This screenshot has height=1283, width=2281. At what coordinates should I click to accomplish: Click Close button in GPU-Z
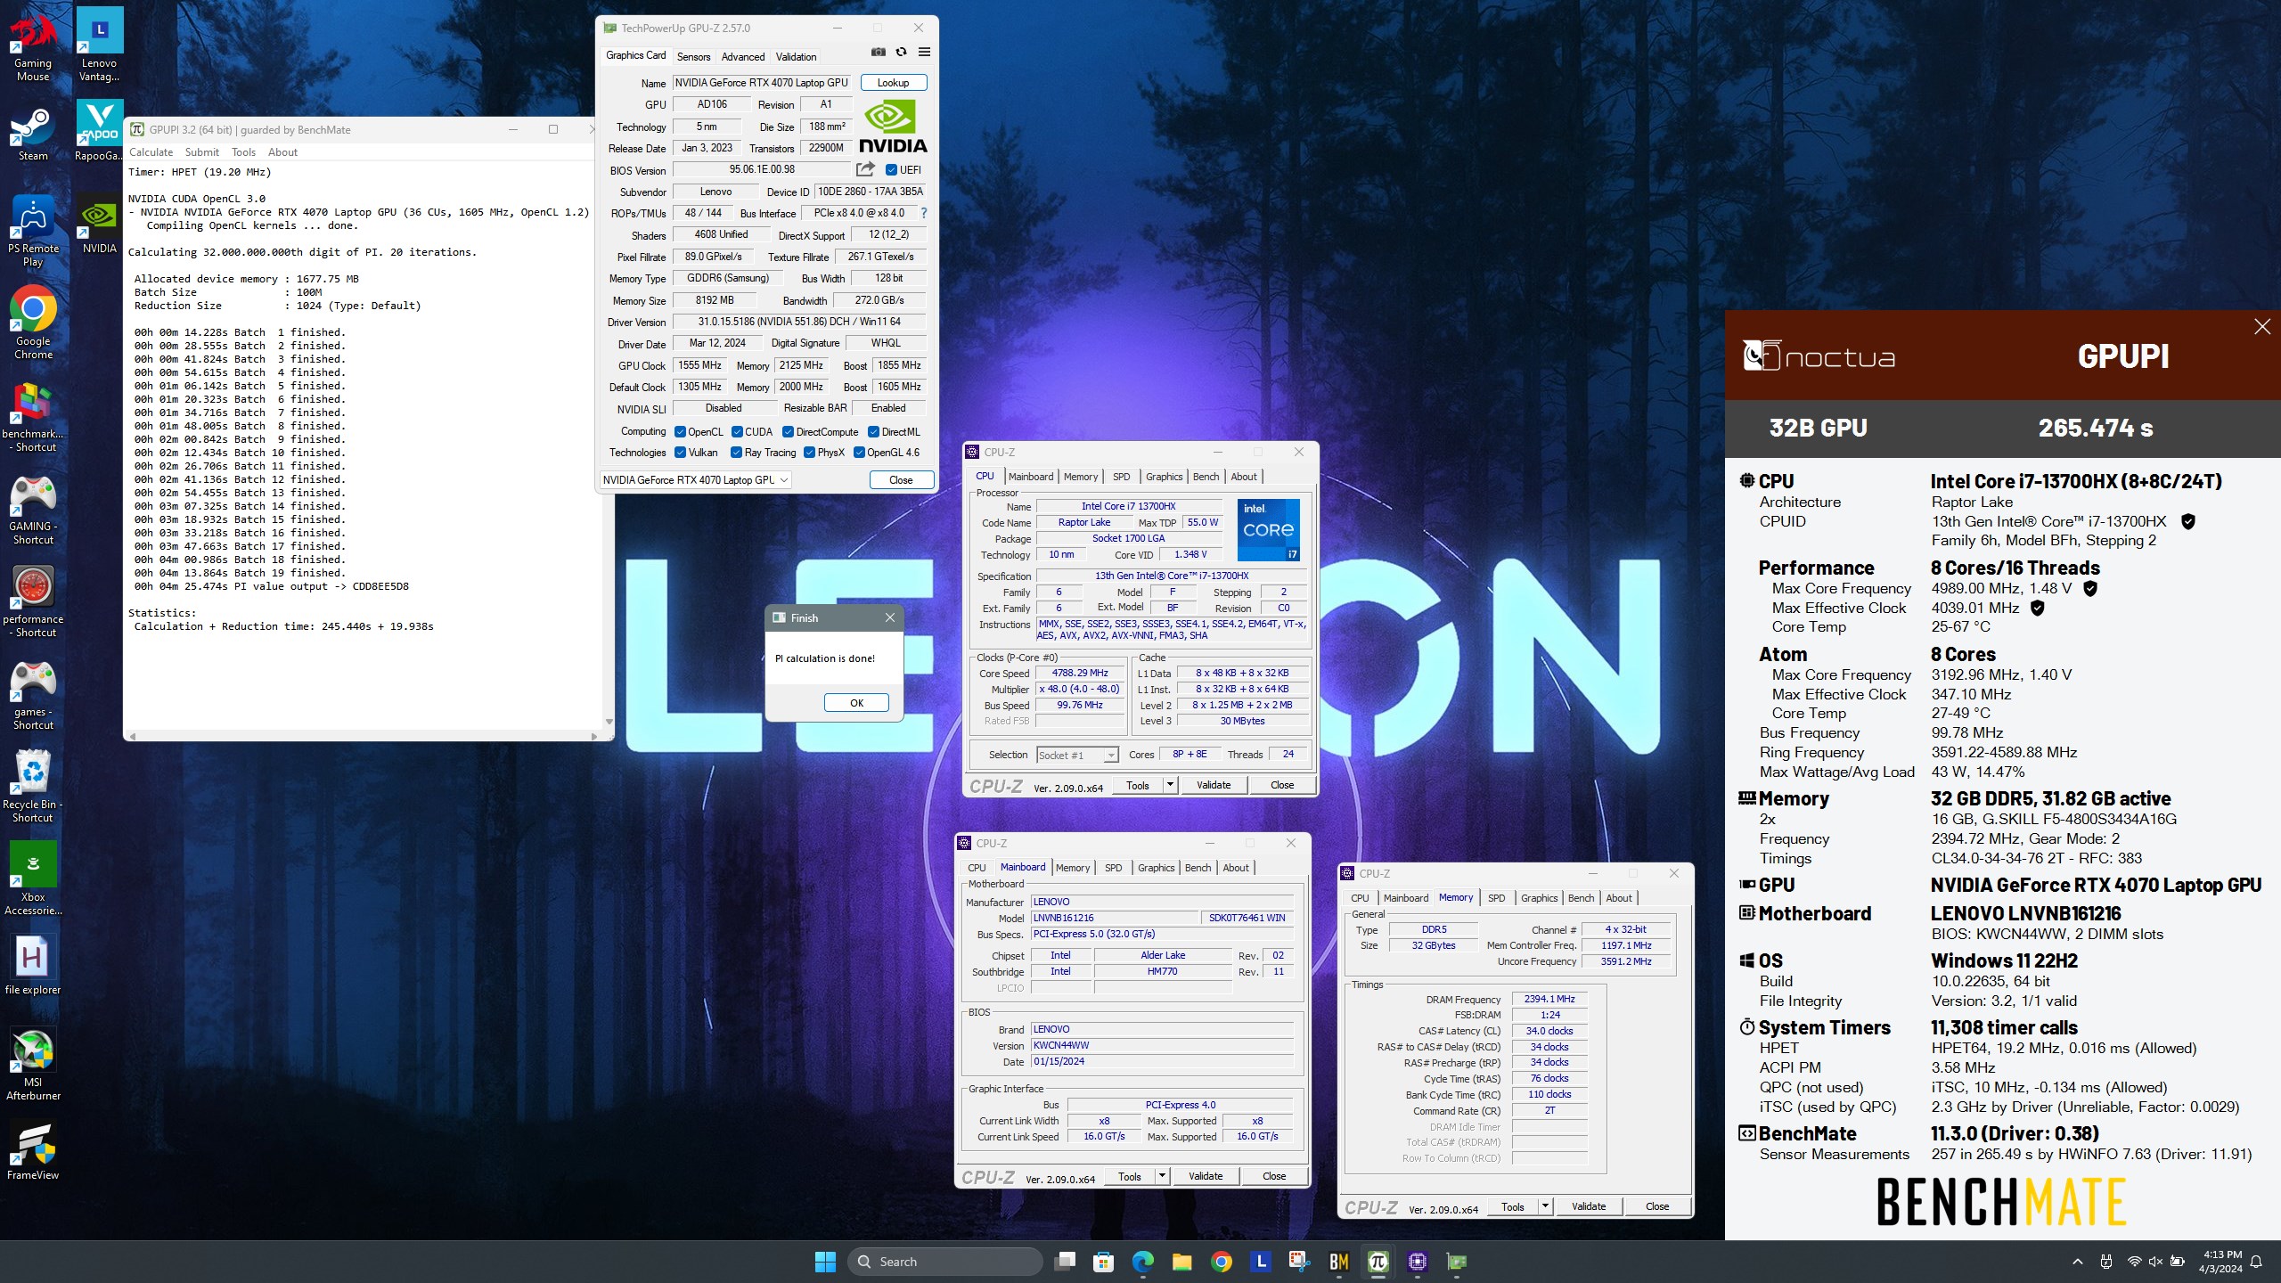(x=901, y=480)
